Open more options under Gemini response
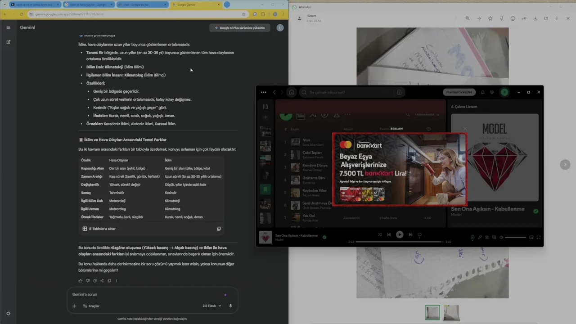The height and width of the screenshot is (324, 576). pyautogui.click(x=117, y=281)
